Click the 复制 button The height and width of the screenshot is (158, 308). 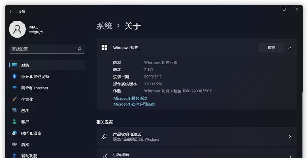click(271, 47)
